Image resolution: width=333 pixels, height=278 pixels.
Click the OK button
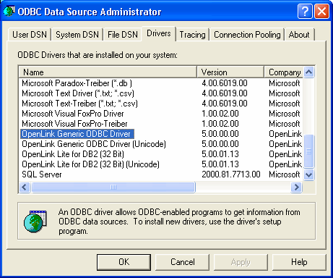click(x=124, y=262)
